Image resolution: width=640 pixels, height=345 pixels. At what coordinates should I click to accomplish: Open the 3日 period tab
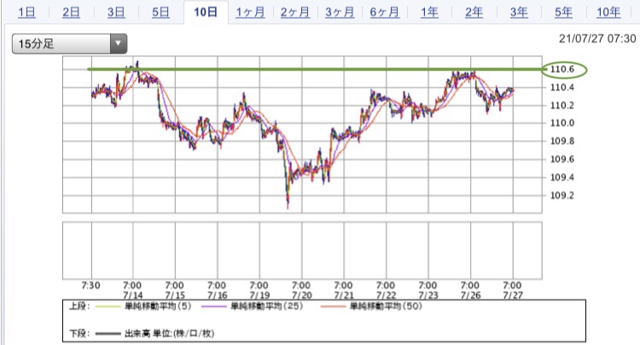pyautogui.click(x=116, y=12)
